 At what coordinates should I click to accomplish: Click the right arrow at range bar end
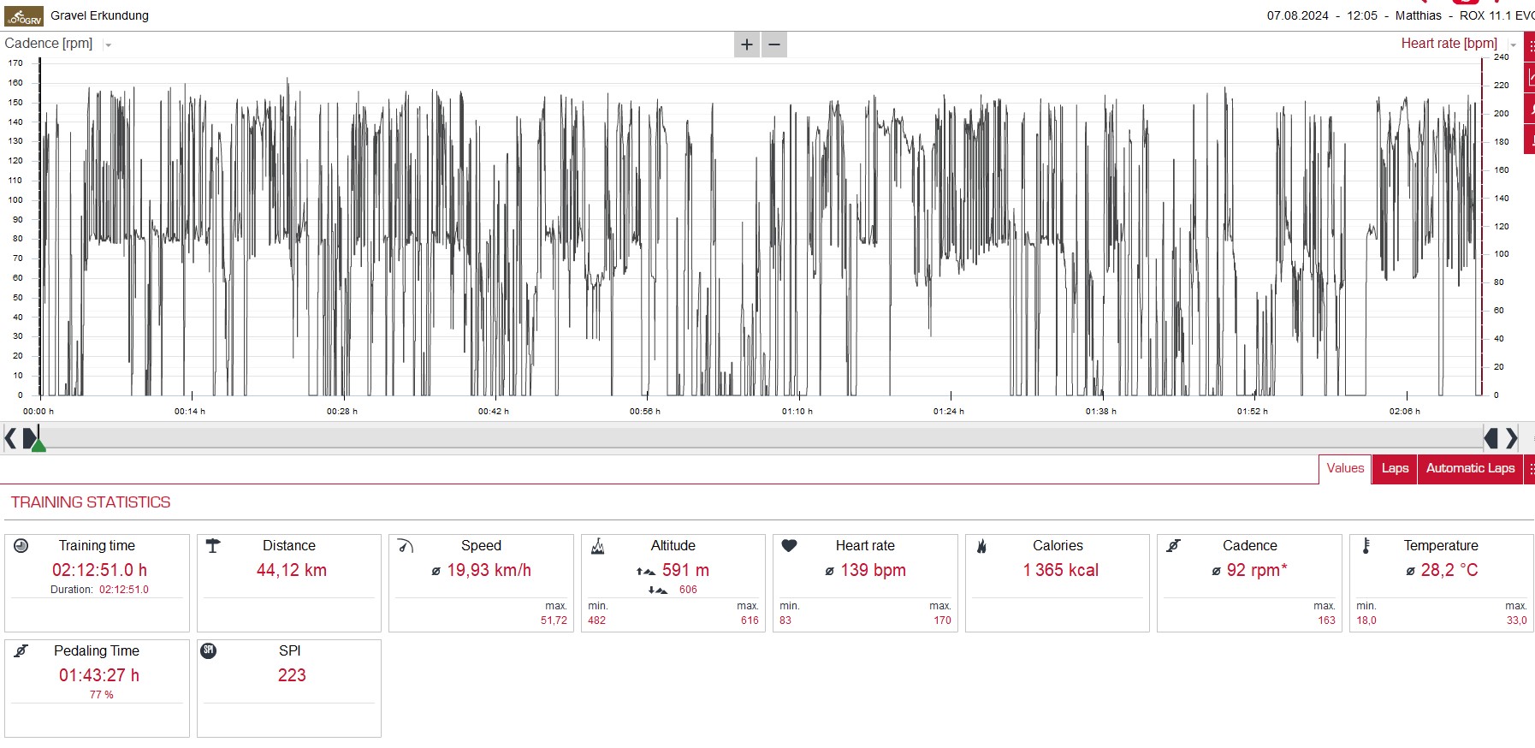tap(1512, 439)
